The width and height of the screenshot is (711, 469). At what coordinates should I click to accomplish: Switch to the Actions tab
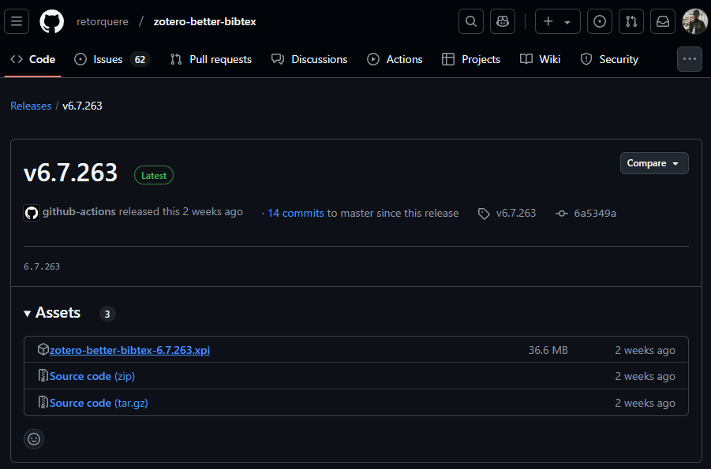tap(395, 59)
